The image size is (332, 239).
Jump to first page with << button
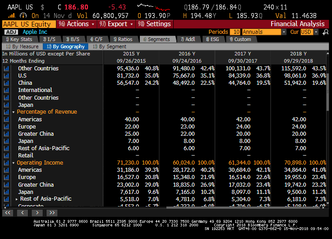8,213
